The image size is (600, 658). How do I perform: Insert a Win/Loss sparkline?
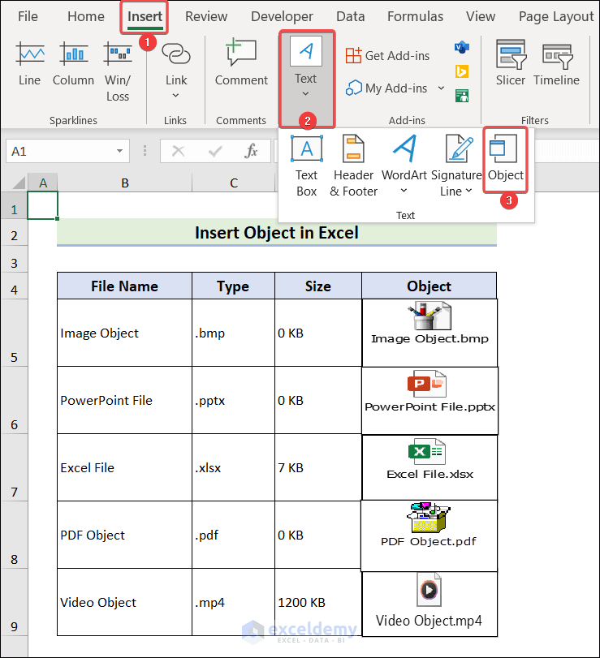pos(118,71)
